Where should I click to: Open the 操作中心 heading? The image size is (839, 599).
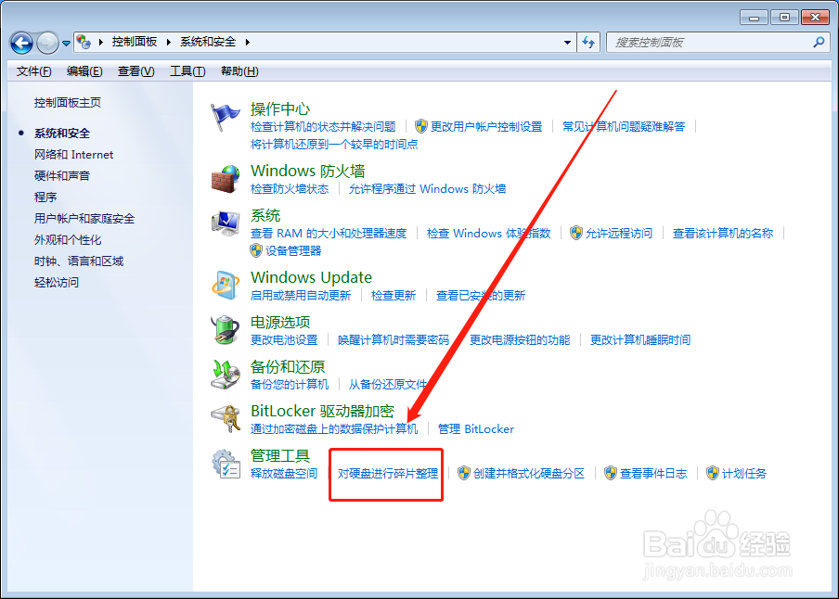[280, 109]
